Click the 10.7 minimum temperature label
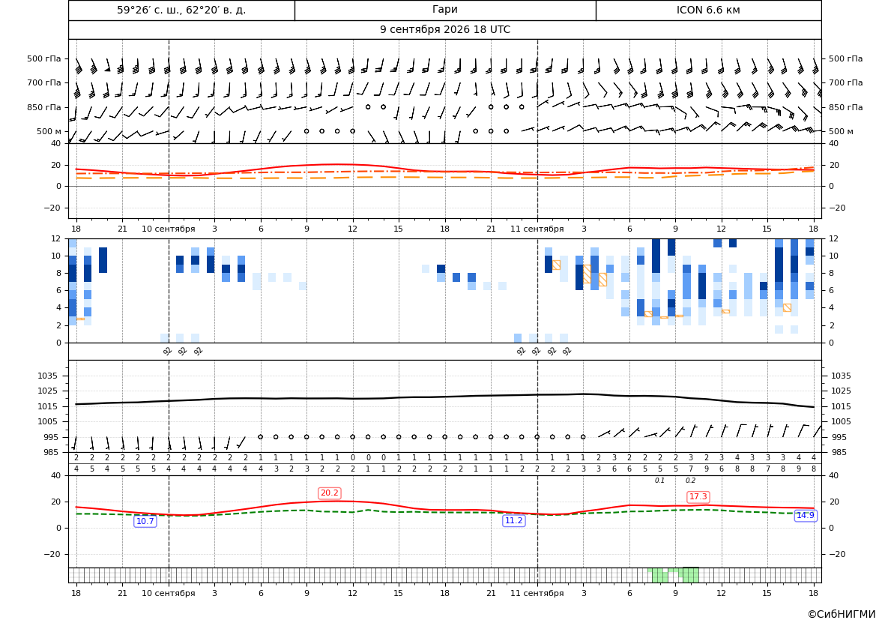The image size is (876, 620). [x=145, y=521]
